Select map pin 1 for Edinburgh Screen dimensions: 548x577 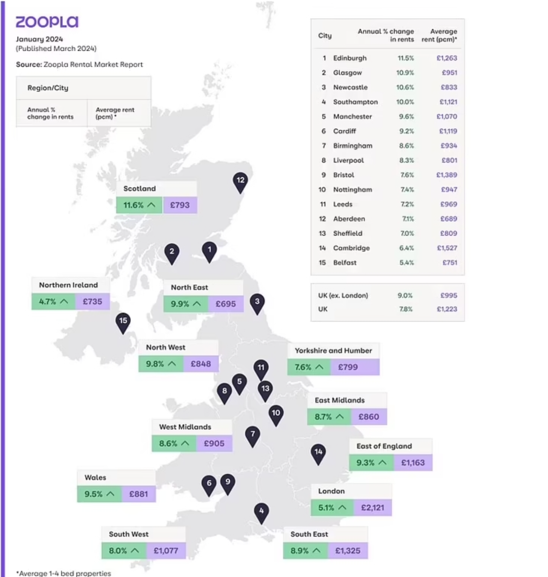(209, 252)
